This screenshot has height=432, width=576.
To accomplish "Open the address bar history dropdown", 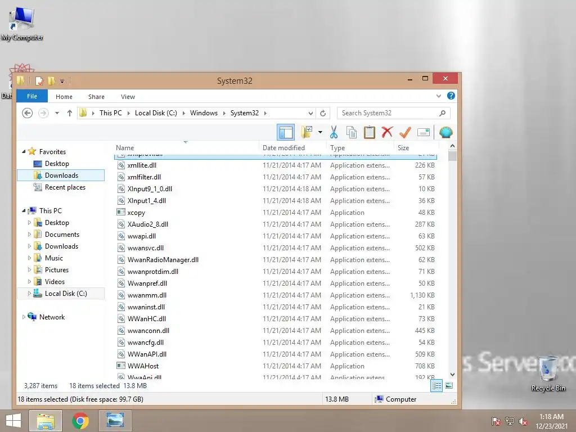I will (x=310, y=113).
